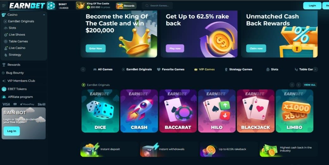The width and height of the screenshot is (329, 165).
Task: Select the VIP Games tab
Action: 204,69
